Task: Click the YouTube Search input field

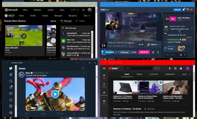Action: pyautogui.click(x=138, y=68)
